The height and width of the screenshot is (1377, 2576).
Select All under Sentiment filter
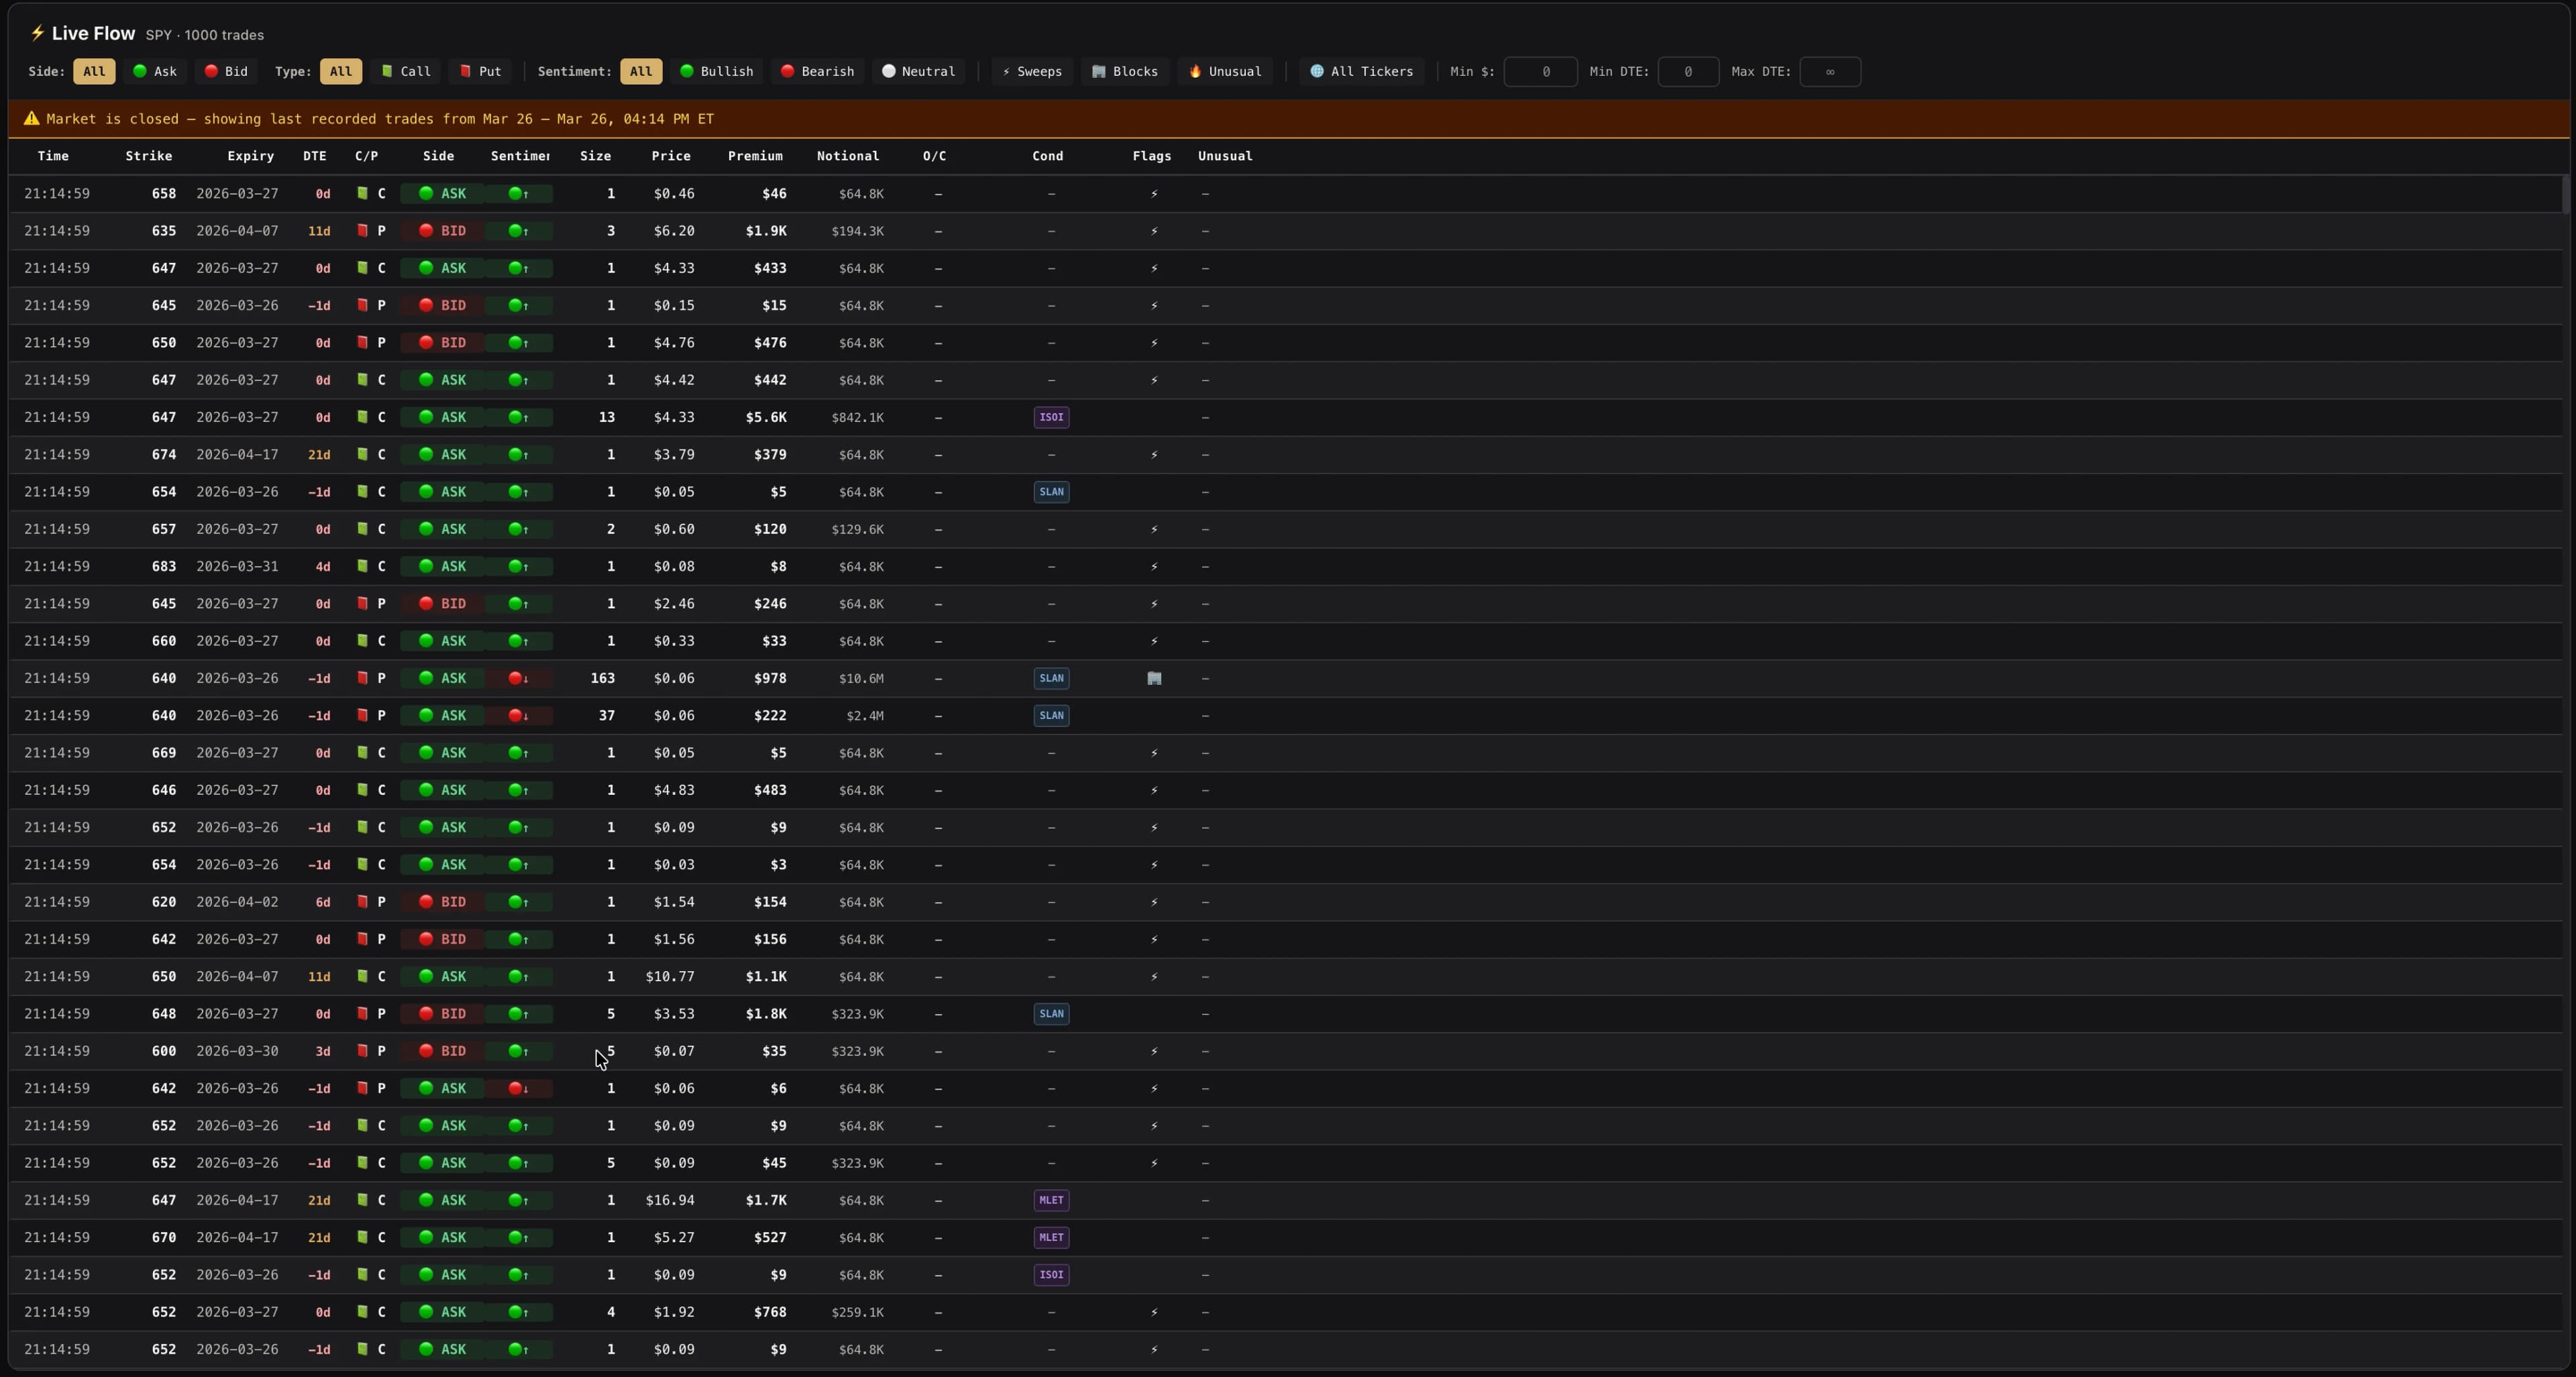click(x=641, y=71)
